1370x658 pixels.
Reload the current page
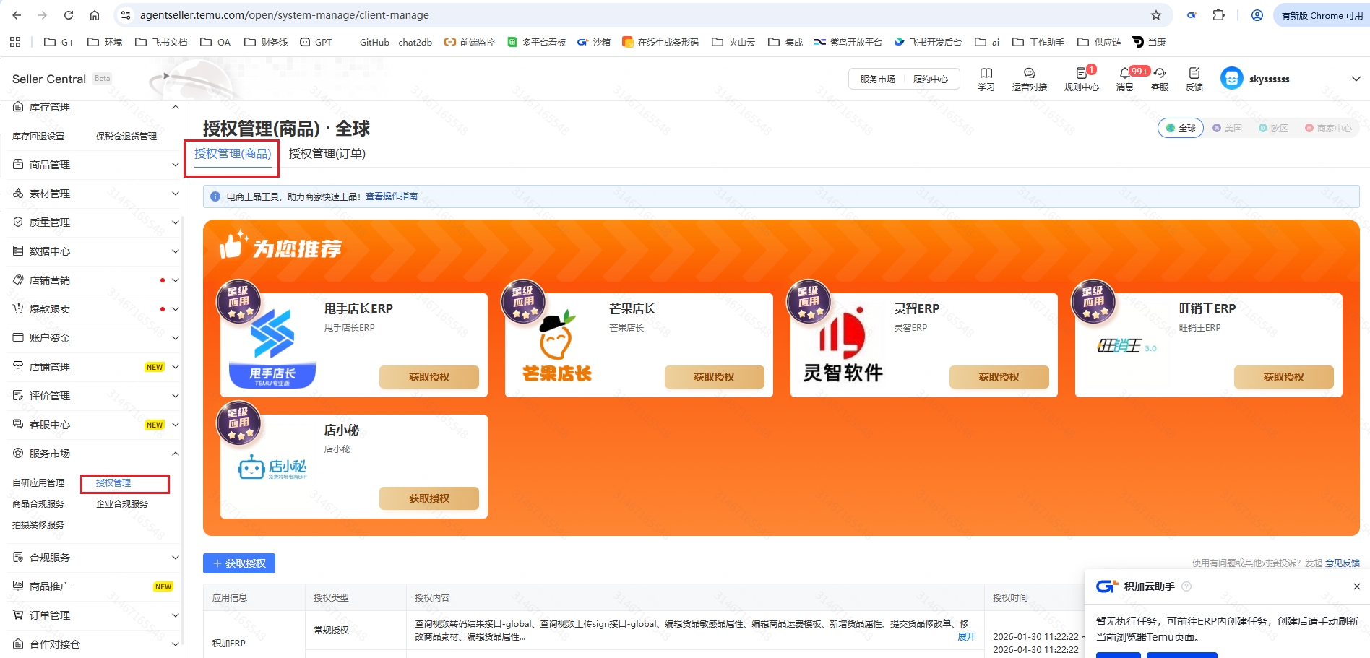(69, 15)
